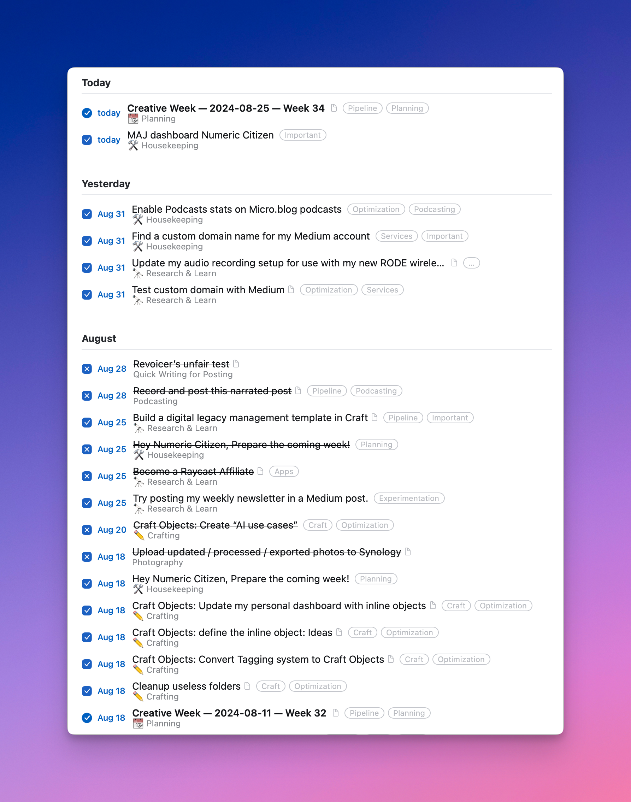
Task: Click the note icon on Test custom domain with Medium
Action: click(x=291, y=290)
